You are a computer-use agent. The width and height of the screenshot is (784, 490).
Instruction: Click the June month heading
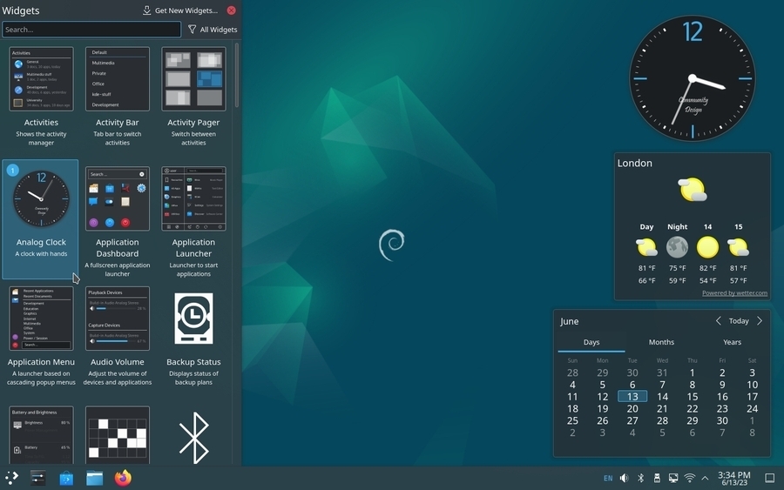[569, 321]
